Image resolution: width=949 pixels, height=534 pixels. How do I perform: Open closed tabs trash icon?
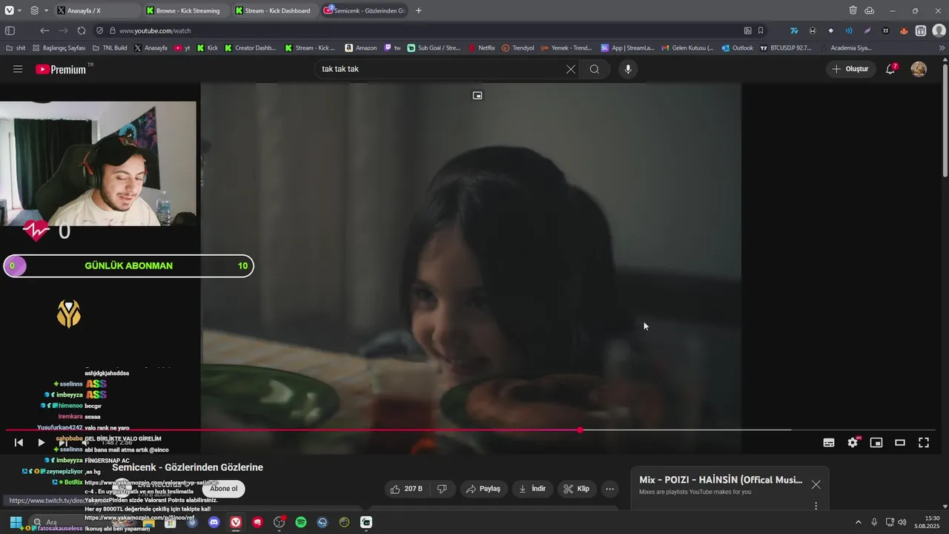pyautogui.click(x=853, y=10)
